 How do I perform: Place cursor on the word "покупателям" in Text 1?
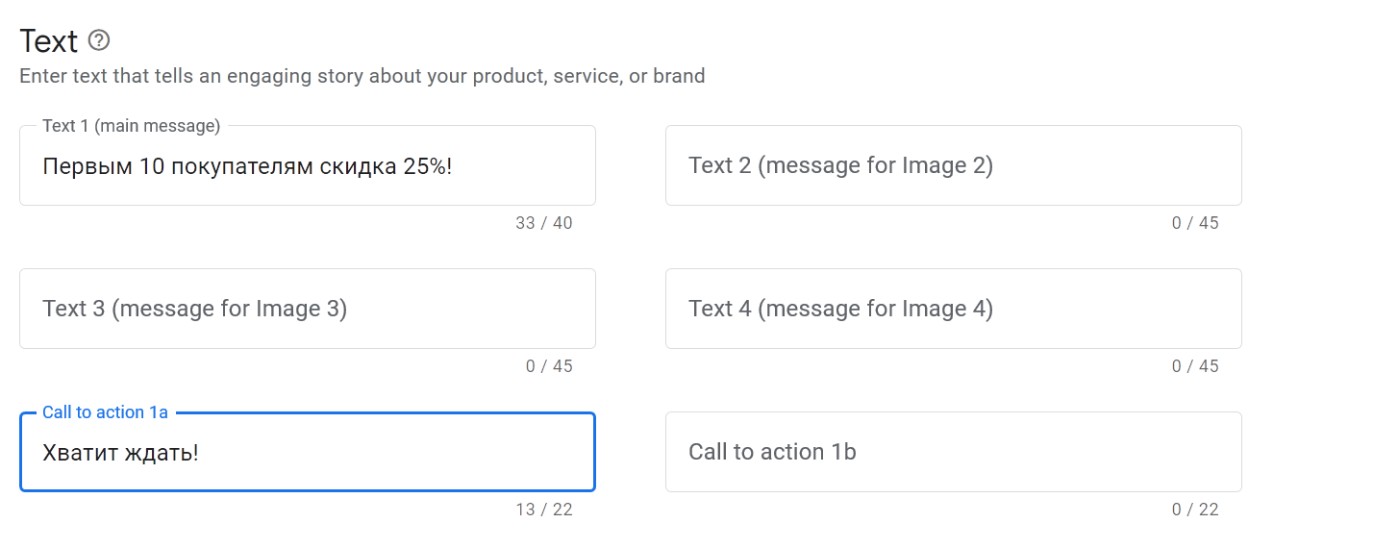(230, 166)
